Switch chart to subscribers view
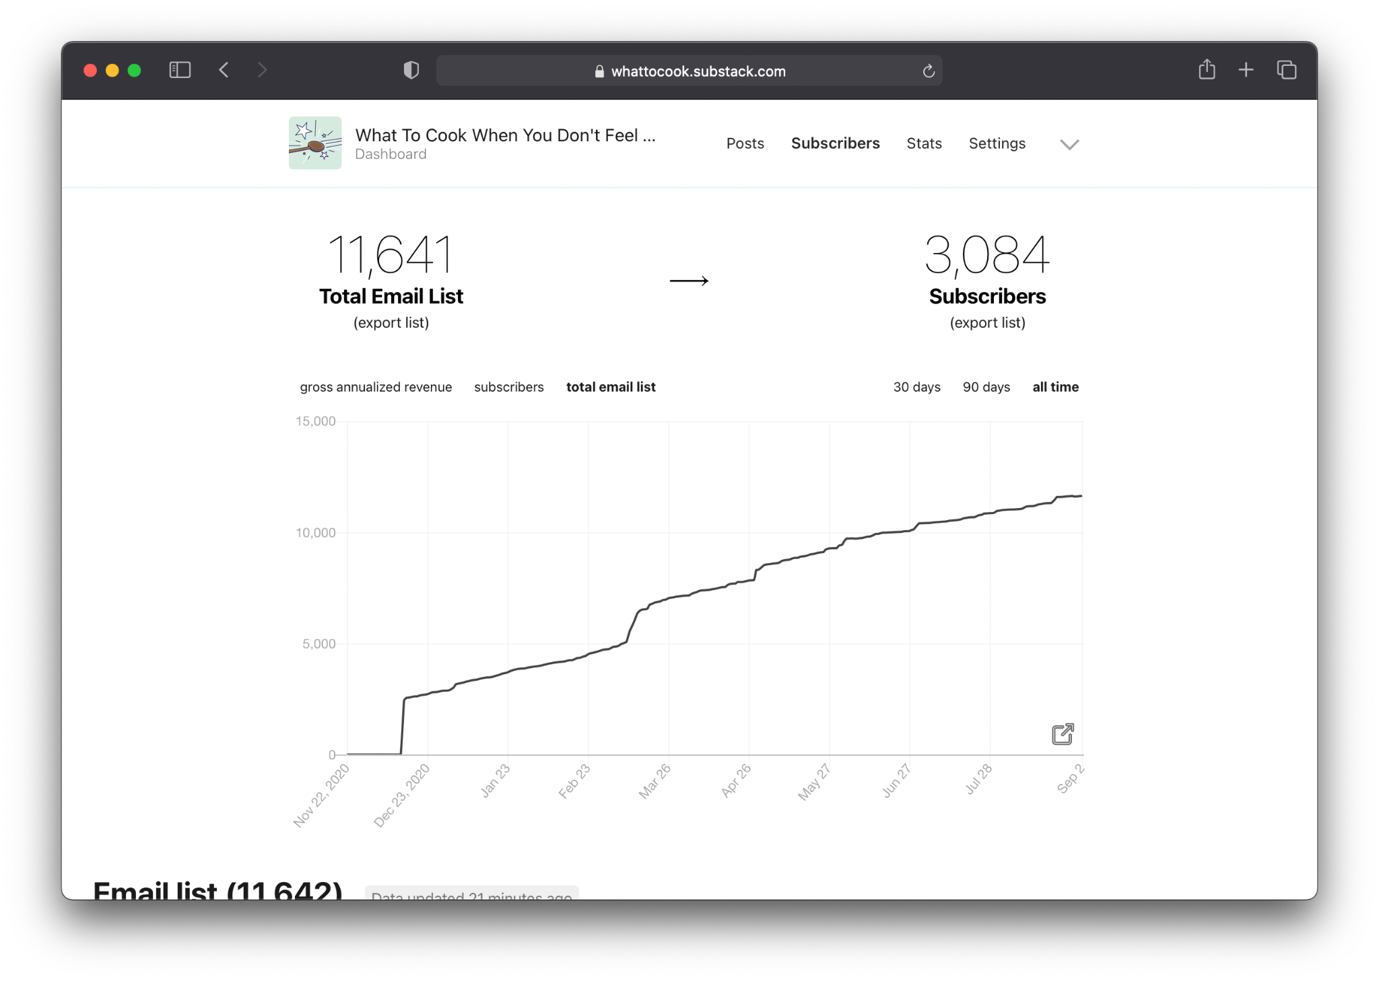This screenshot has width=1379, height=981. (508, 387)
